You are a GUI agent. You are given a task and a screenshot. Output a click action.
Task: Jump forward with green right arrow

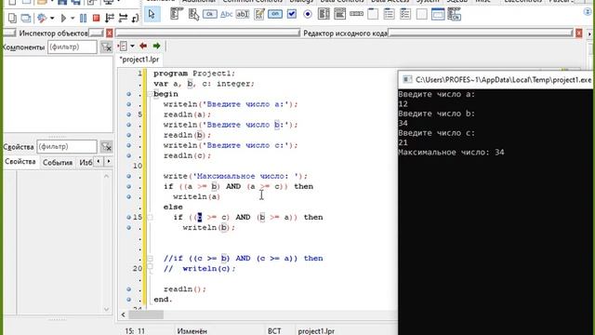click(x=156, y=46)
